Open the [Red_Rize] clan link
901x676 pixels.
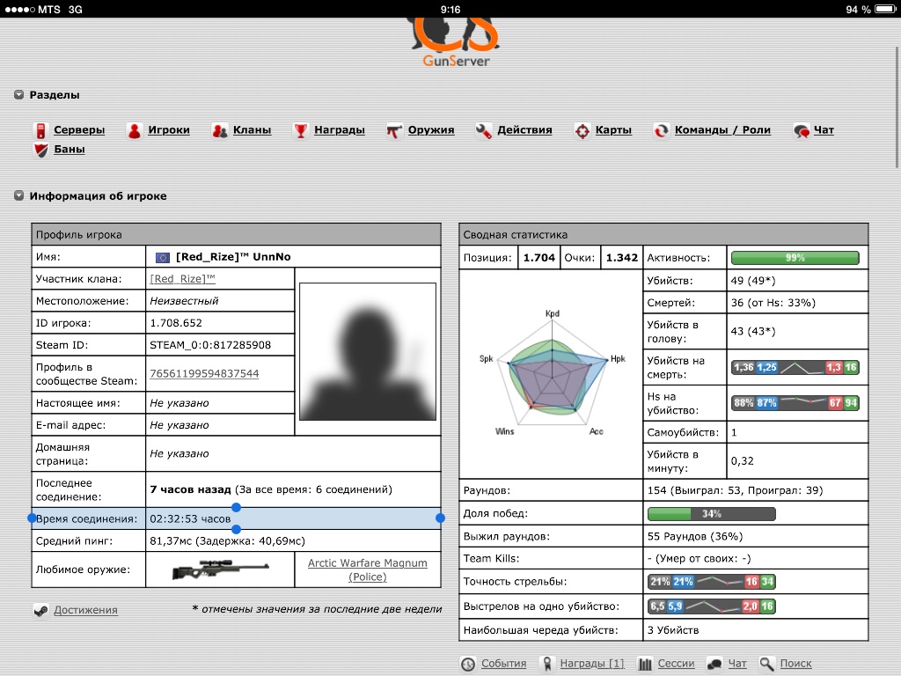[x=182, y=279]
